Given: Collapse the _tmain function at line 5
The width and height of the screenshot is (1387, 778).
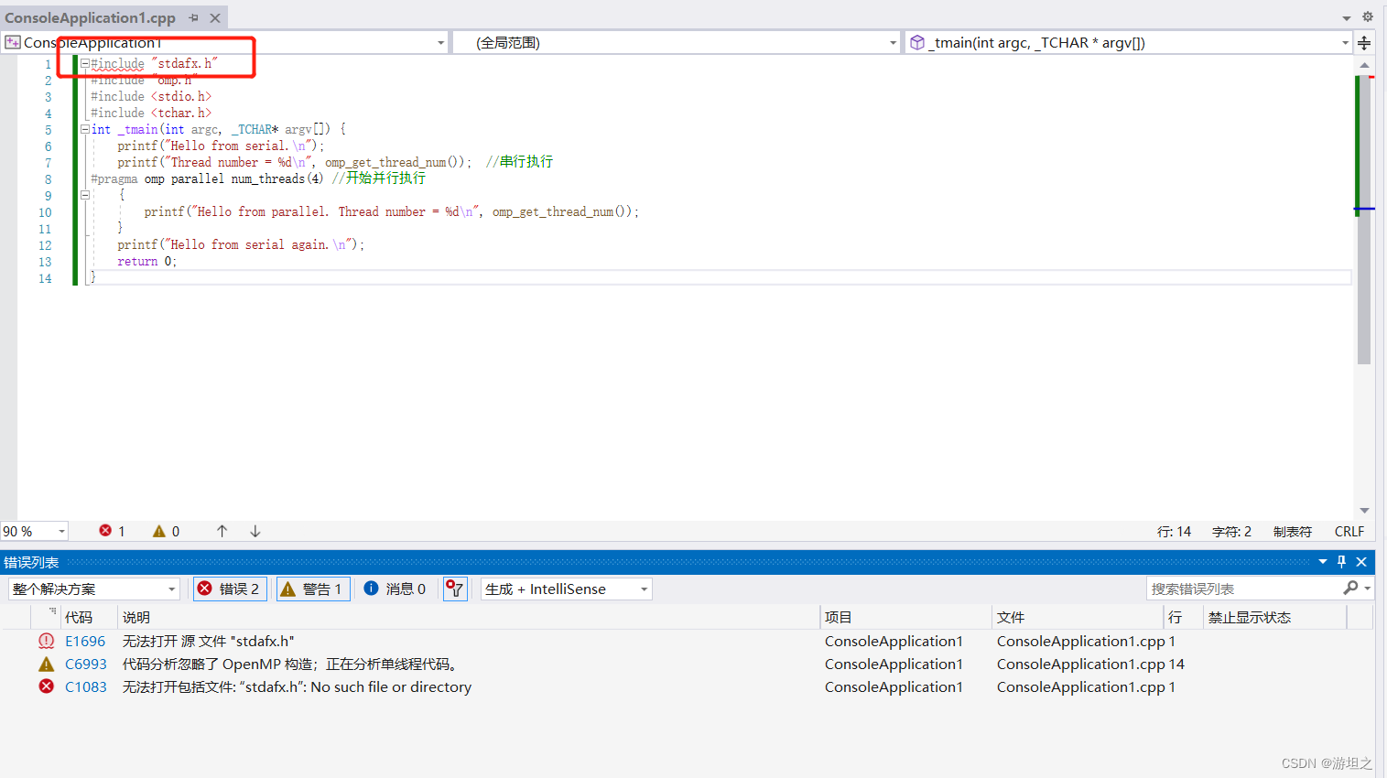Looking at the screenshot, I should click(85, 130).
